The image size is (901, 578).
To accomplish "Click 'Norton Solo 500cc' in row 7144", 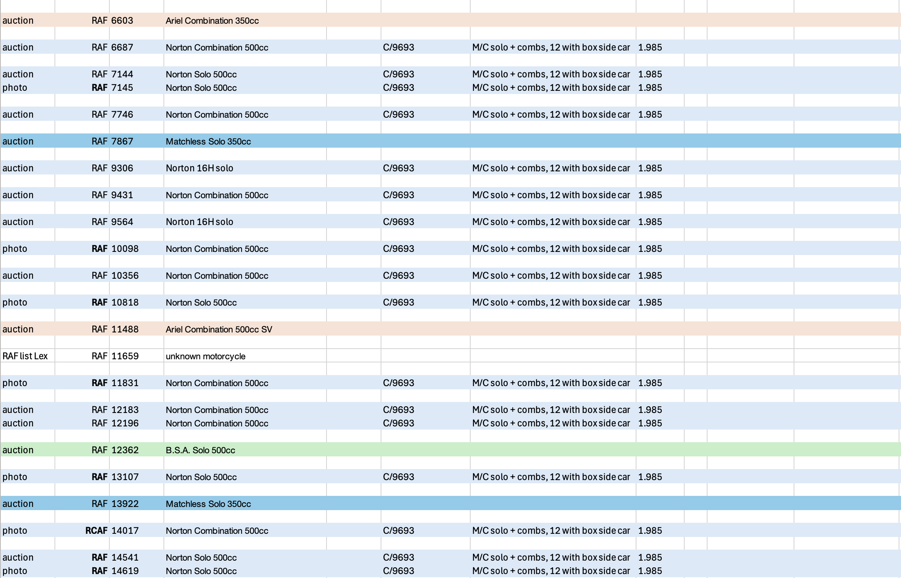I will 245,74.
